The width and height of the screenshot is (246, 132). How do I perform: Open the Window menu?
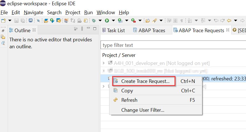(106, 12)
